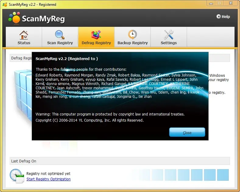Open the Settings tab label
Image resolution: width=240 pixels, height=192 pixels.
[x=169, y=43]
